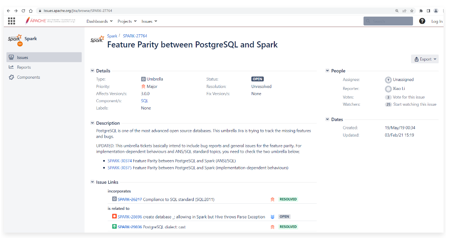Viewport: 454px width, 238px height.
Task: Click RESOLVED badge for SPARK-26217
Action: 288,199
